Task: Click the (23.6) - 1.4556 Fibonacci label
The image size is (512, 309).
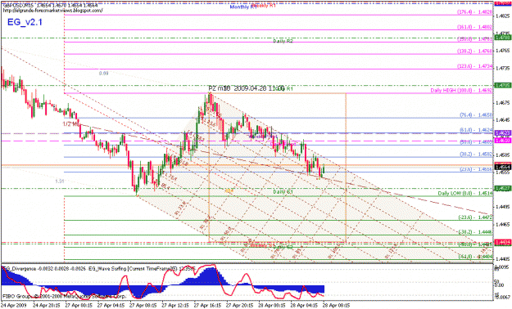Action: [x=476, y=169]
